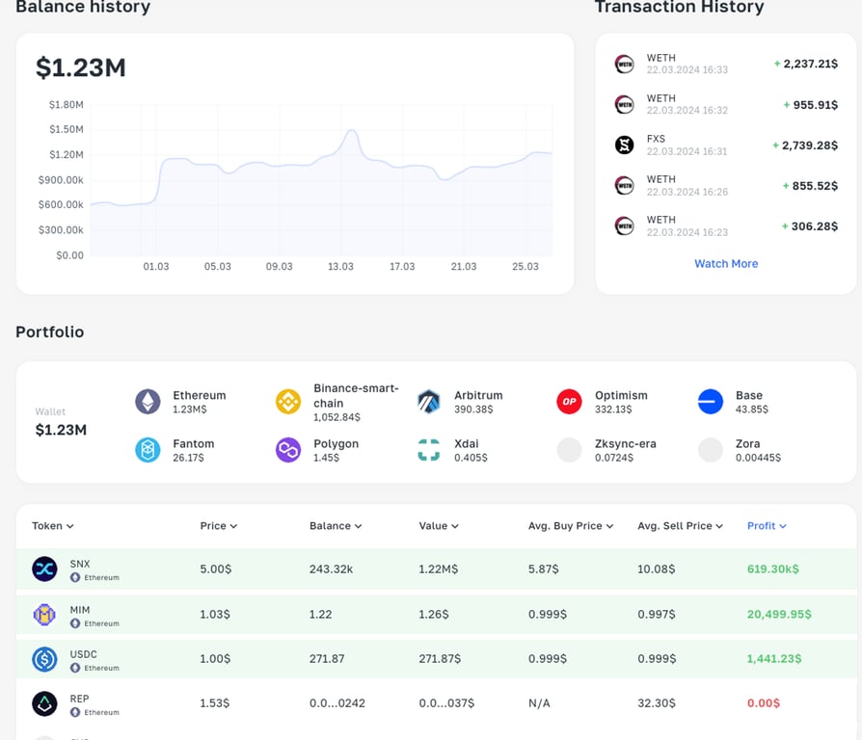This screenshot has width=862, height=740.
Task: Select the Xdai network icon
Action: coord(429,450)
